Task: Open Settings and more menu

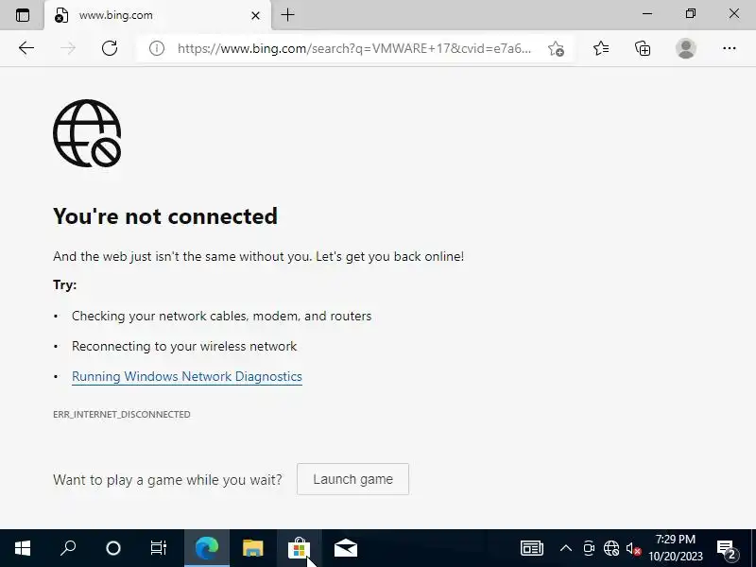Action: 729,48
